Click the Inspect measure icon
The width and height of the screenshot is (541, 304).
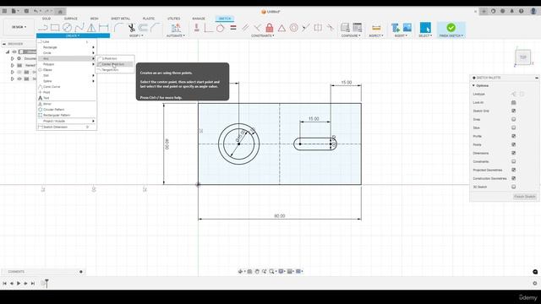pos(376,28)
